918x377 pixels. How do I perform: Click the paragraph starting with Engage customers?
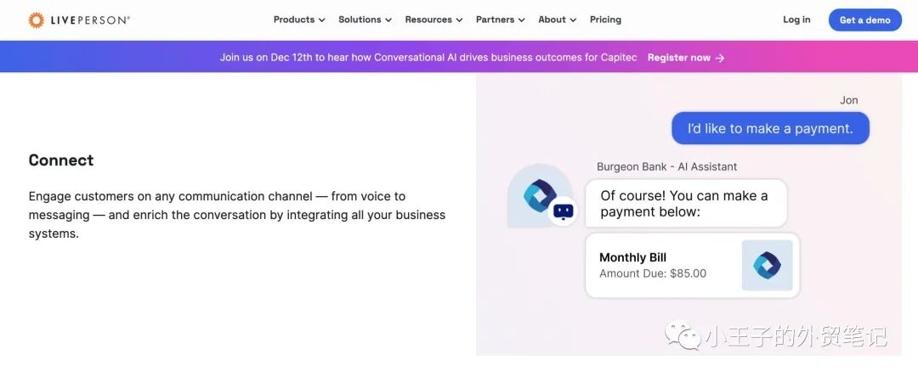(237, 215)
